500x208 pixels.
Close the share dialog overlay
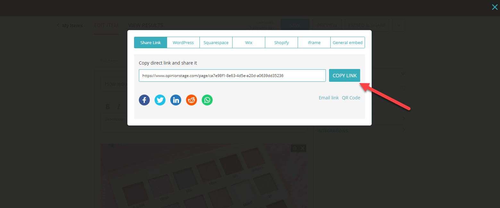495,7
